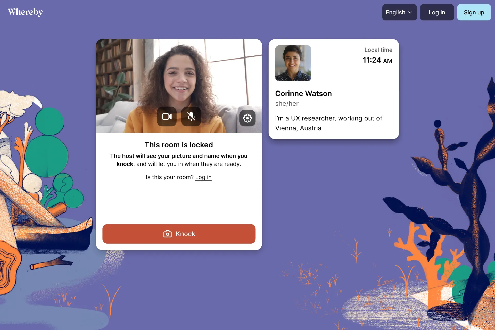
Task: Click Corinne Watson's profile photo
Action: point(293,63)
